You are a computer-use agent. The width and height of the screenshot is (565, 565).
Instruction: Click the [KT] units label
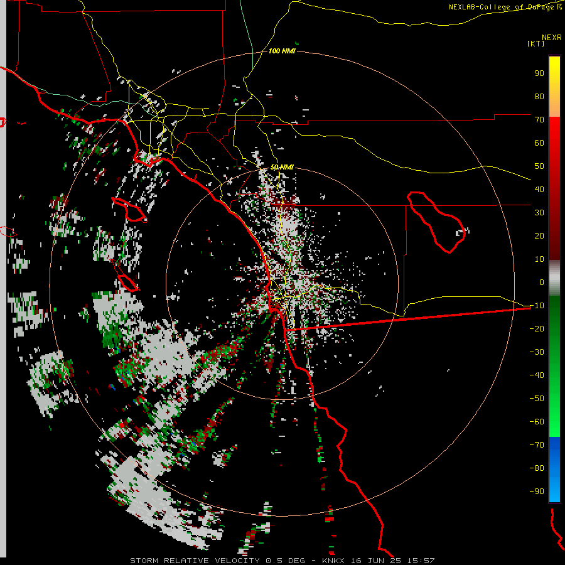[535, 43]
